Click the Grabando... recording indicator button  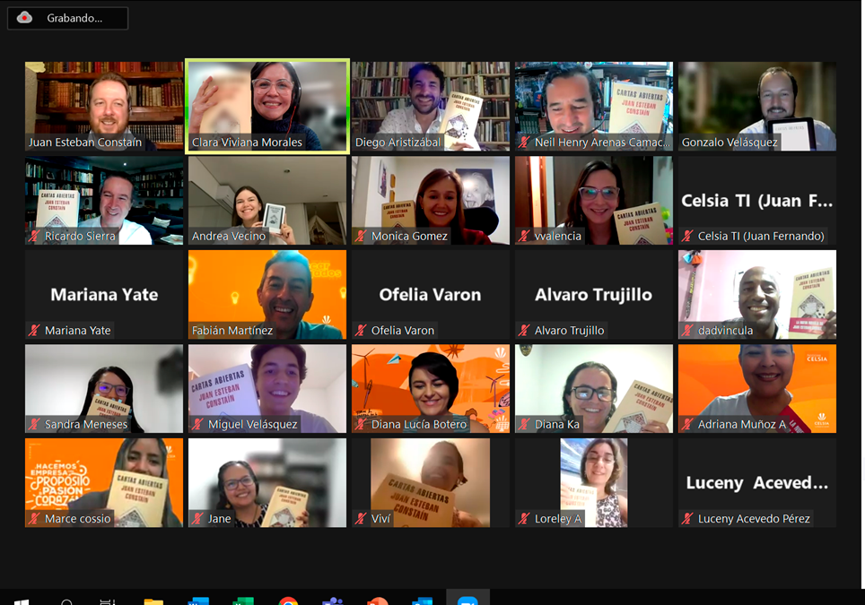(68, 18)
